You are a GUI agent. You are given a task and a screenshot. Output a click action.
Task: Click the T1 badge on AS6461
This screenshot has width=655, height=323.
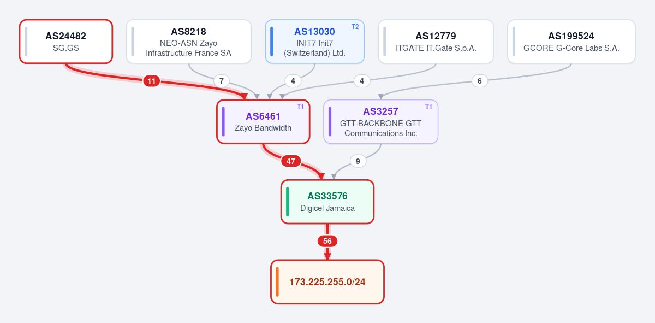[300, 106]
